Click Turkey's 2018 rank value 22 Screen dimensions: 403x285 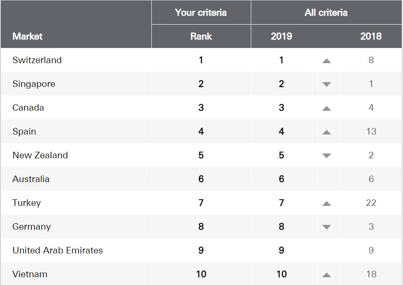coord(371,203)
